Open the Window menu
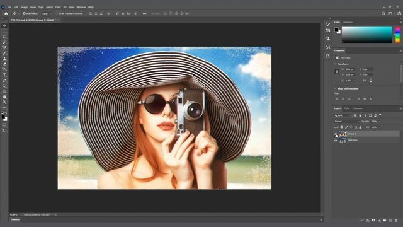The height and width of the screenshot is (227, 403). (x=81, y=7)
